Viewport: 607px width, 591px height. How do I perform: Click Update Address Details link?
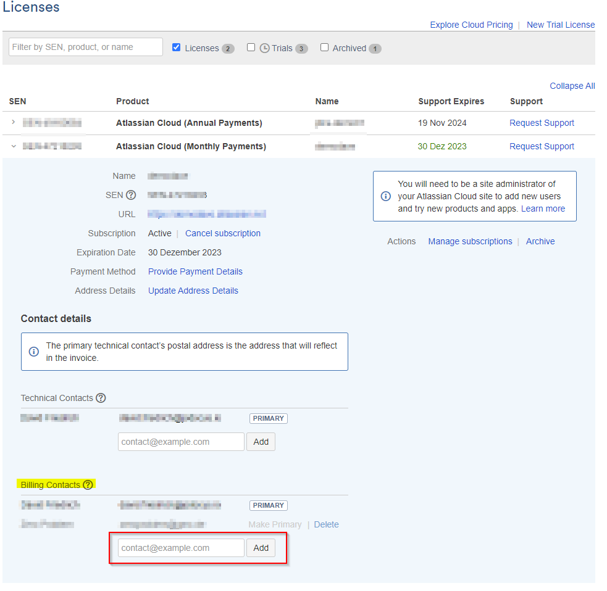click(193, 291)
